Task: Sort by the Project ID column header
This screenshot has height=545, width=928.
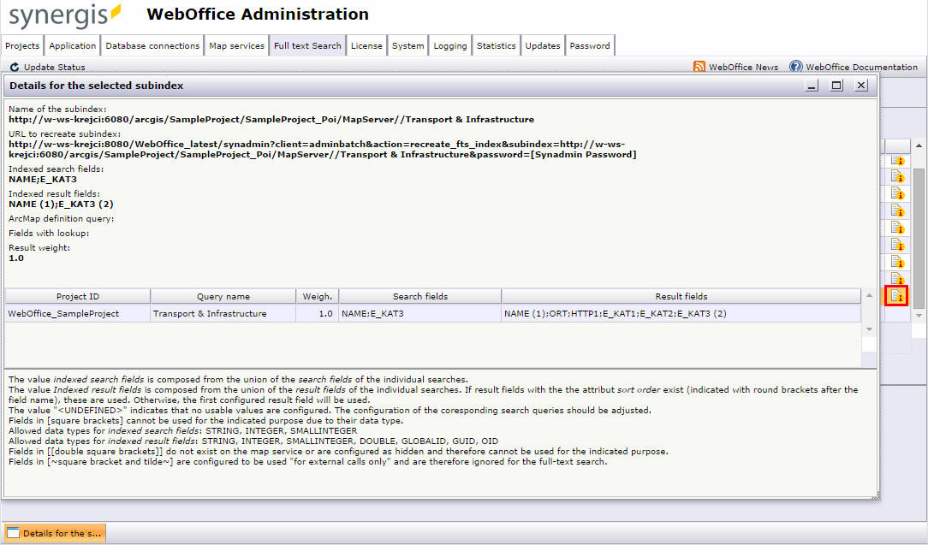Action: click(76, 296)
